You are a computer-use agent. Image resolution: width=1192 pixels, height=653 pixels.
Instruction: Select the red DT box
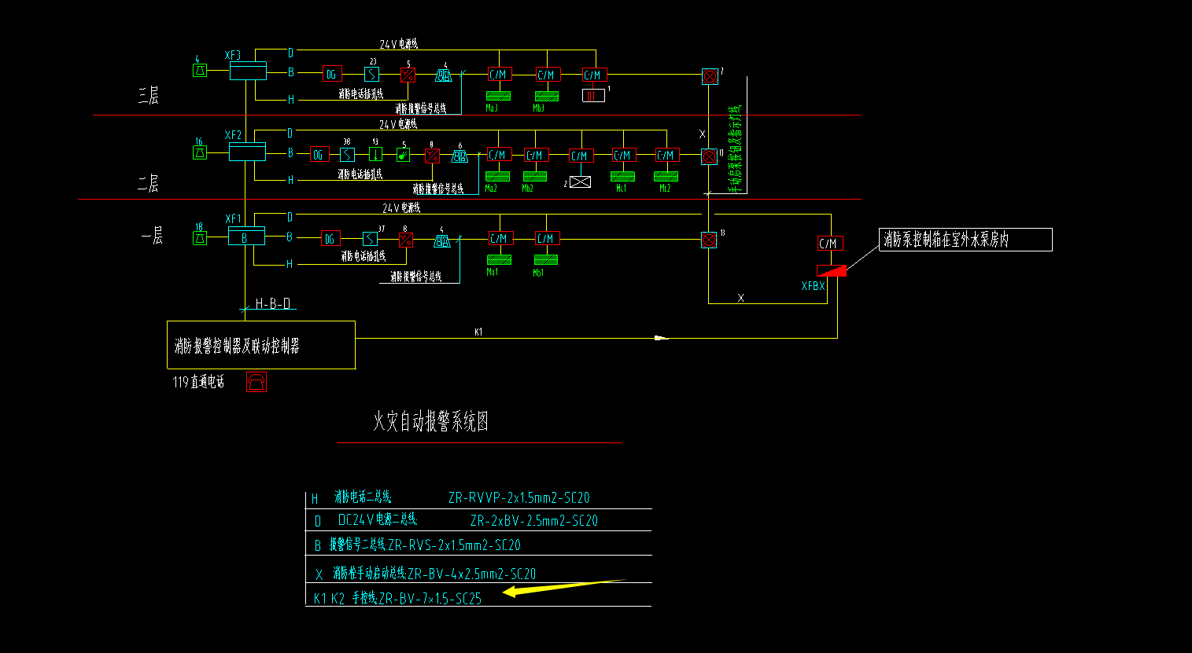(x=593, y=95)
